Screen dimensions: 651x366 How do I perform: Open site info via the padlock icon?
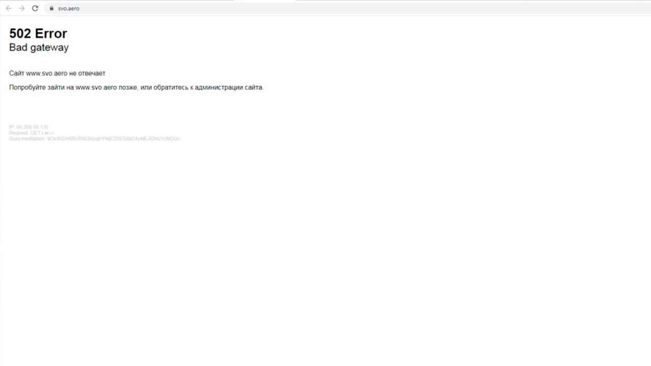click(x=51, y=8)
